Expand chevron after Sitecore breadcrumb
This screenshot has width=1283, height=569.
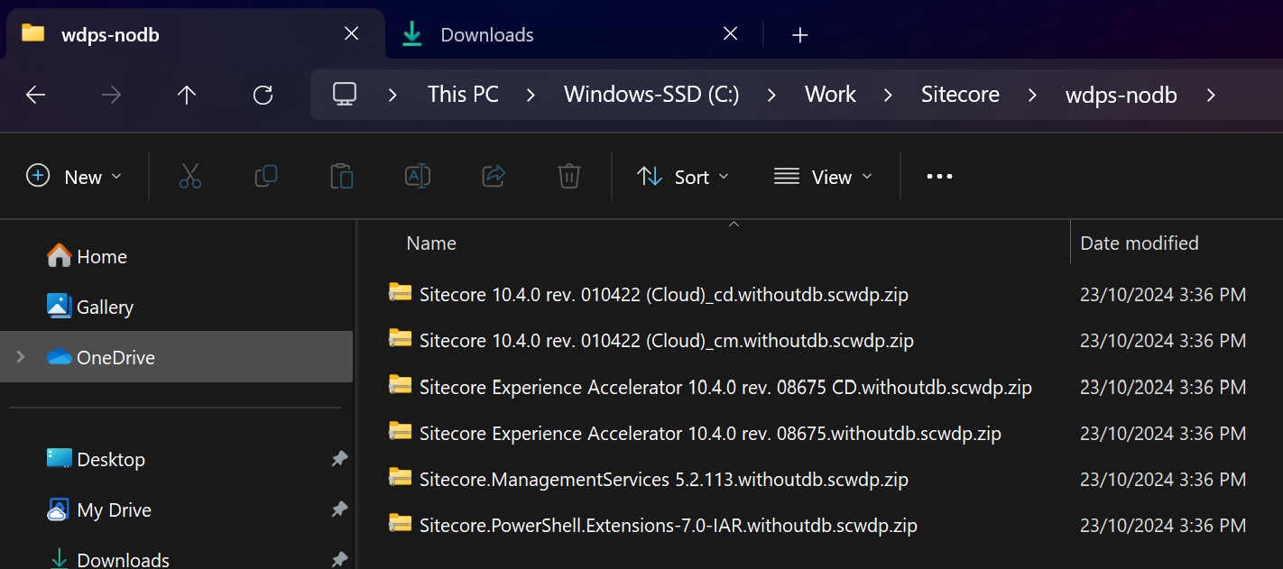click(x=1032, y=95)
